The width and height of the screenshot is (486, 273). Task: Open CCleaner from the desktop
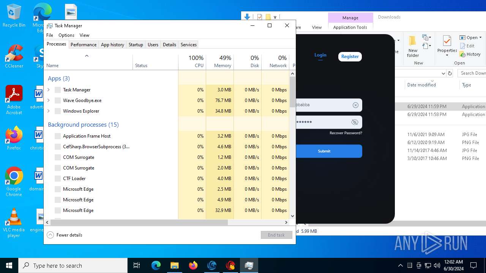14,56
